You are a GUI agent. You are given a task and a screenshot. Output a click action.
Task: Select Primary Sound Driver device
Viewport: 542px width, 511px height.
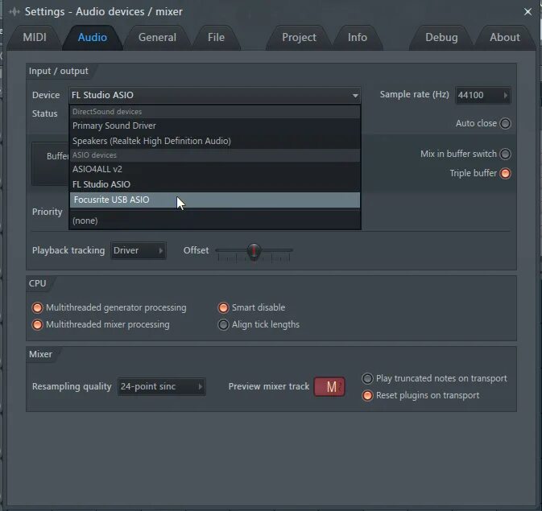pyautogui.click(x=215, y=126)
